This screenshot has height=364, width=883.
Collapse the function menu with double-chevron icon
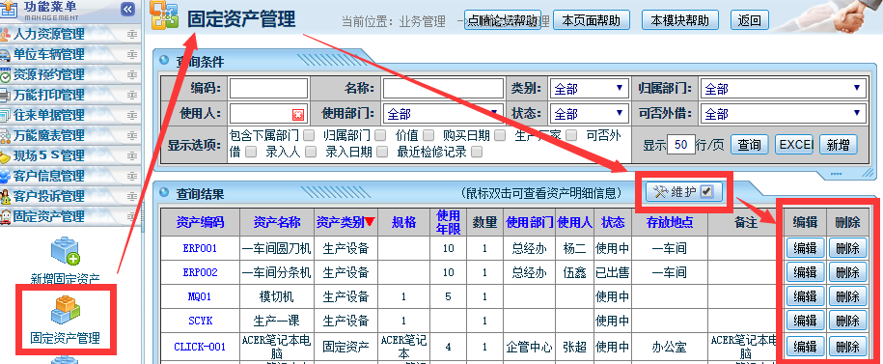point(128,9)
